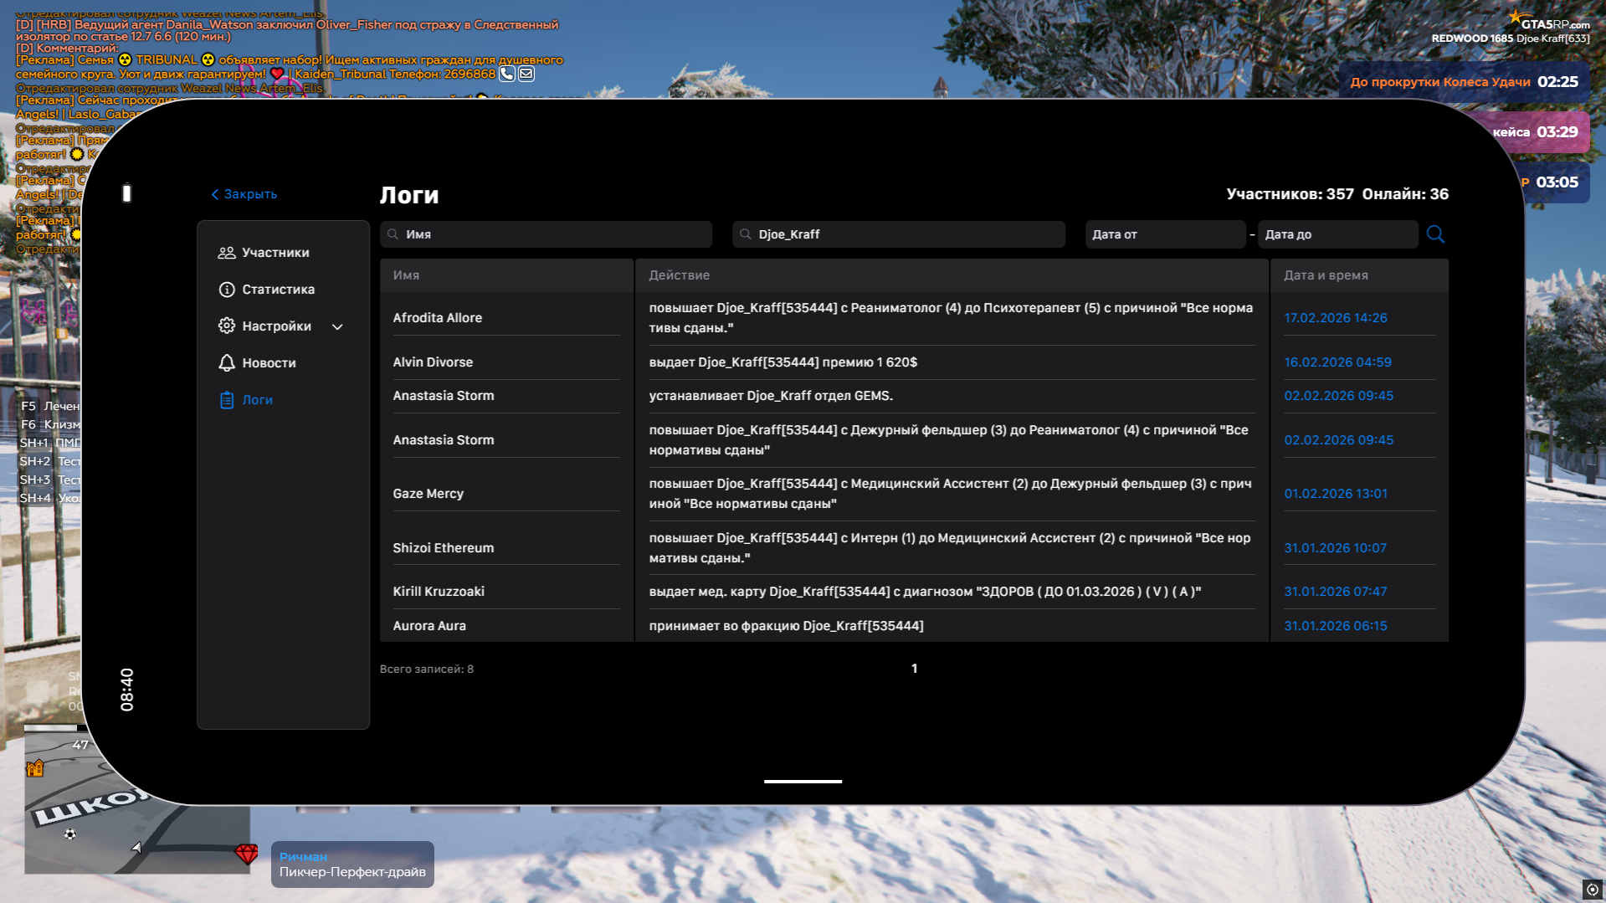This screenshot has height=903, width=1606.
Task: Click the Имя search input field
Action: 552,234
